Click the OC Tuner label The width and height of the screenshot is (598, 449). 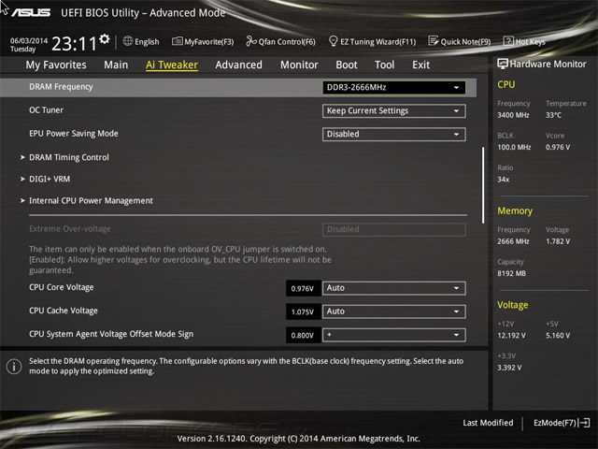pyautogui.click(x=46, y=110)
